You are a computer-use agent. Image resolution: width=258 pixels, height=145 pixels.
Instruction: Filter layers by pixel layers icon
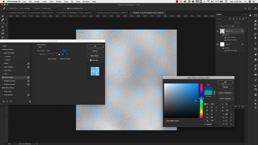click(230, 19)
